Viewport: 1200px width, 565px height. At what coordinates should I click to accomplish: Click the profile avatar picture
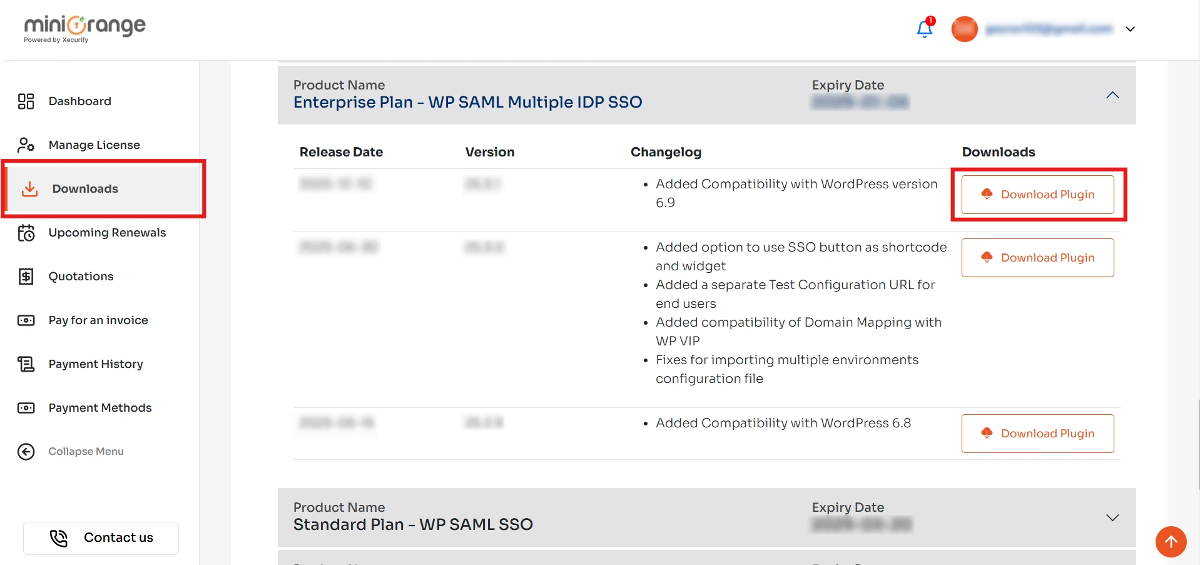coord(964,29)
